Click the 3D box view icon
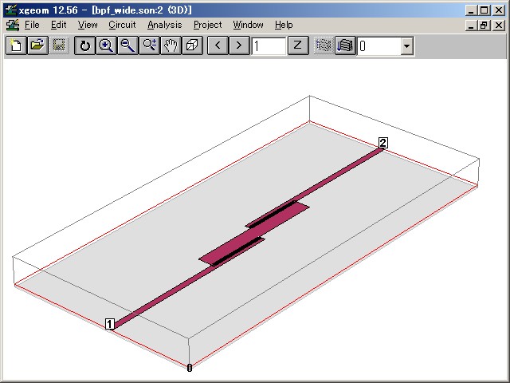The height and width of the screenshot is (383, 510). pyautogui.click(x=192, y=45)
